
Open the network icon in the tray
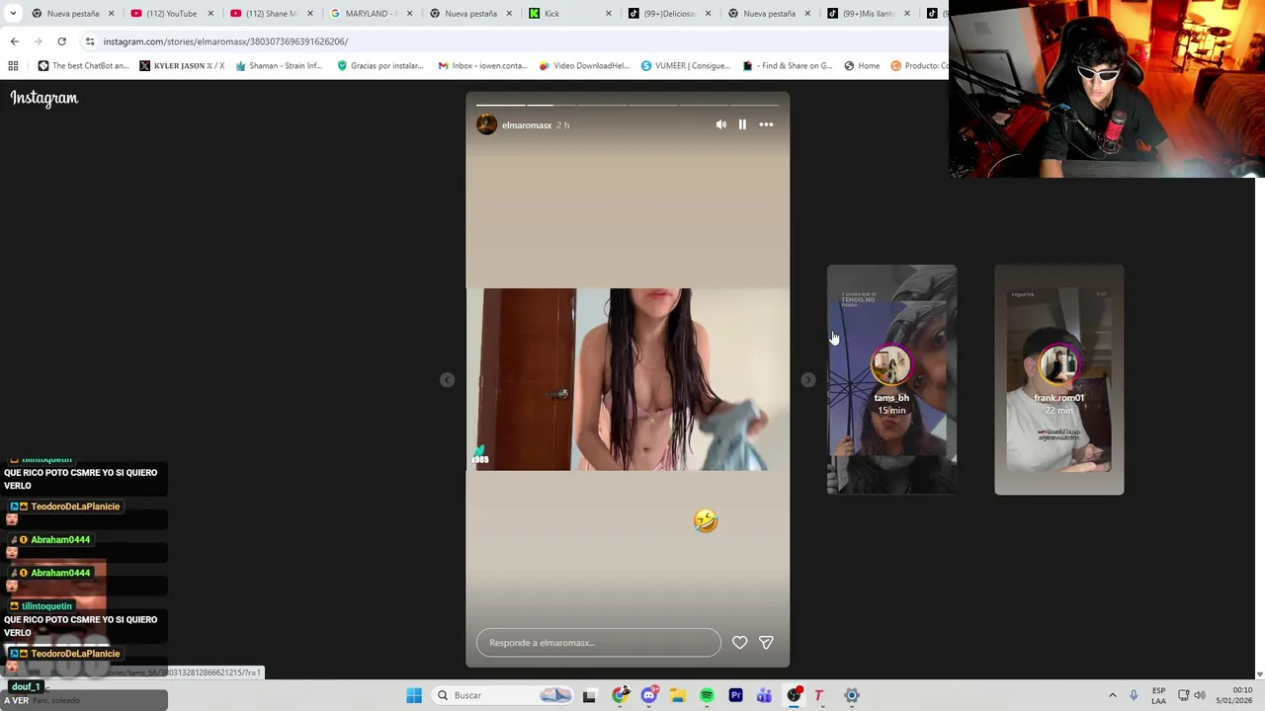(1183, 695)
